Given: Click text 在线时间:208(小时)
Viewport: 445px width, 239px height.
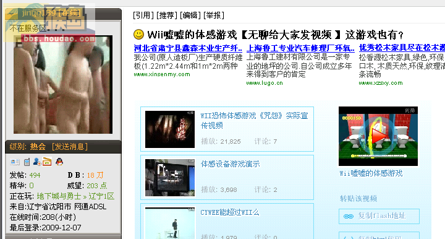Looking at the screenshot, I should pyautogui.click(x=43, y=217).
